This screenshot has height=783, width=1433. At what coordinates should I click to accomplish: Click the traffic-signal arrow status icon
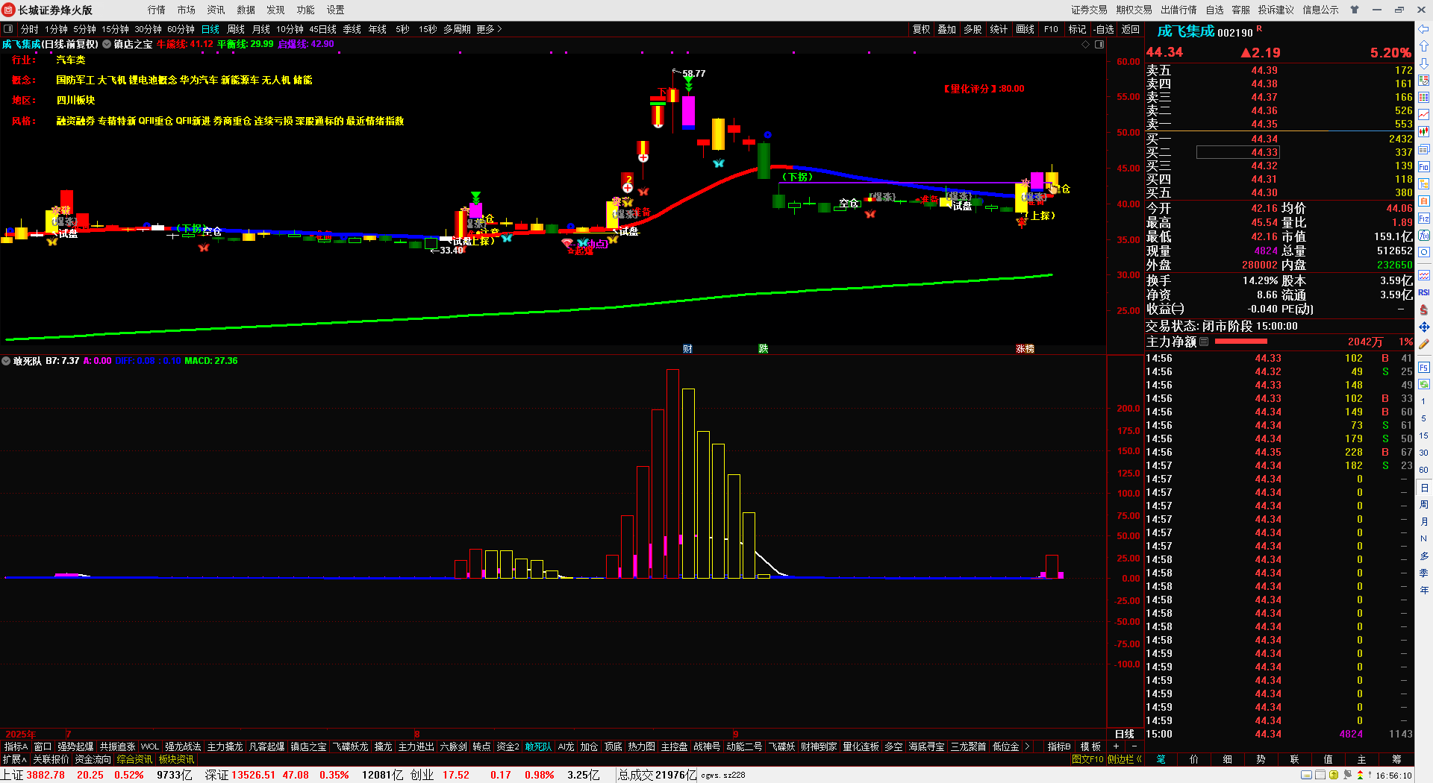point(1360,775)
